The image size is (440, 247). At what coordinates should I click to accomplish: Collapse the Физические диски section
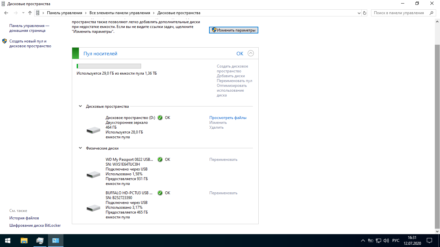pos(80,148)
